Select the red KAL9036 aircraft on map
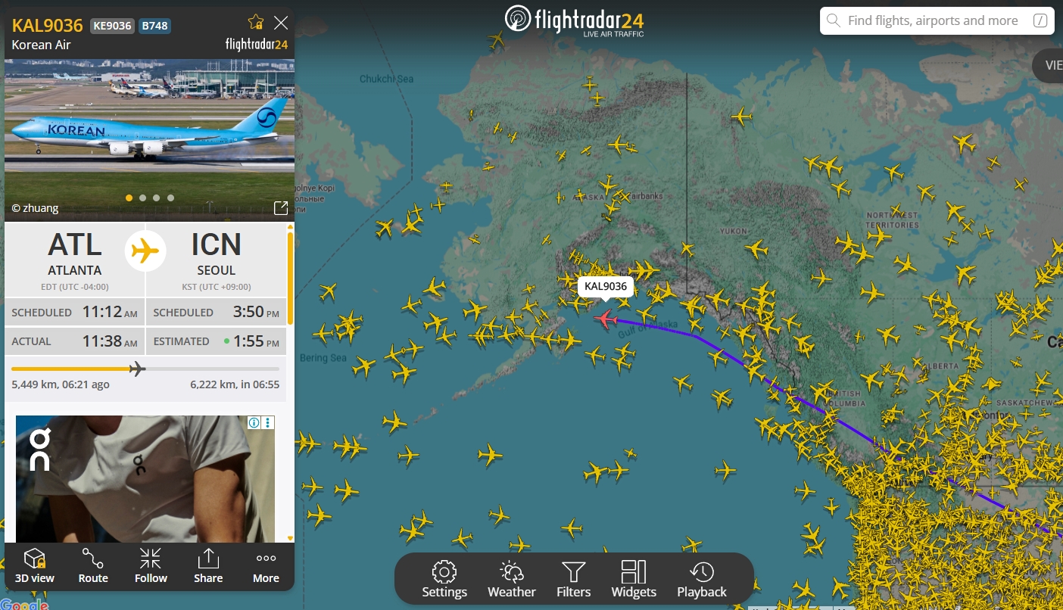 click(x=605, y=319)
